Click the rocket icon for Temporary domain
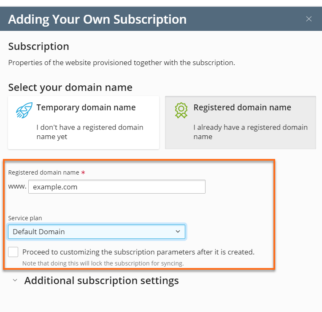 tap(21, 110)
